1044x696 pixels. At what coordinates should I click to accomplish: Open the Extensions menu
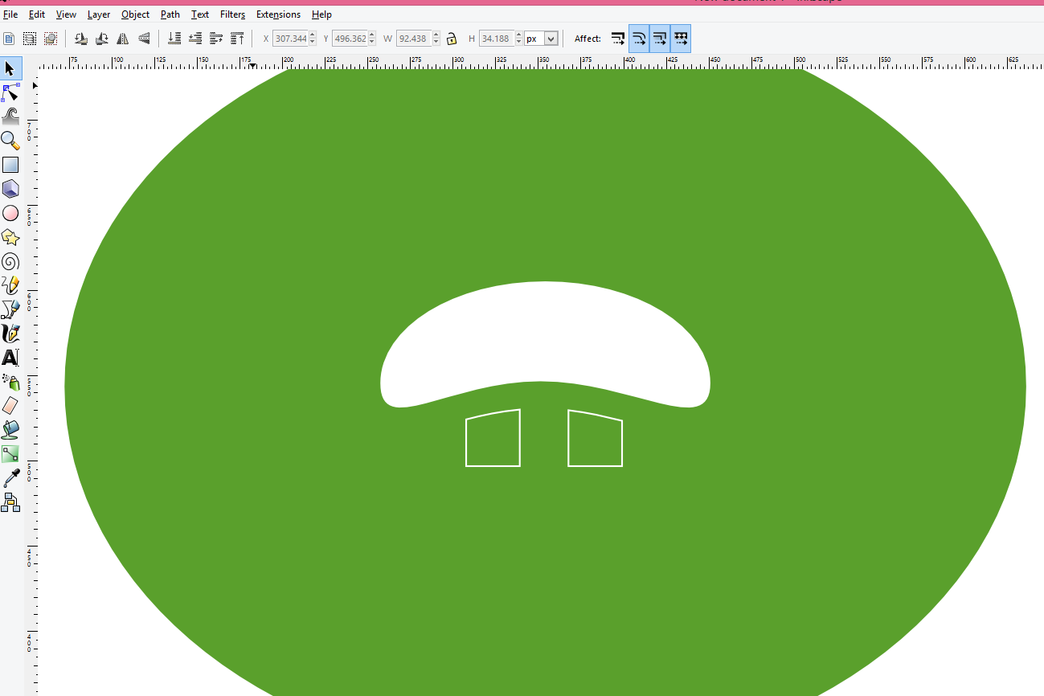[x=278, y=14]
